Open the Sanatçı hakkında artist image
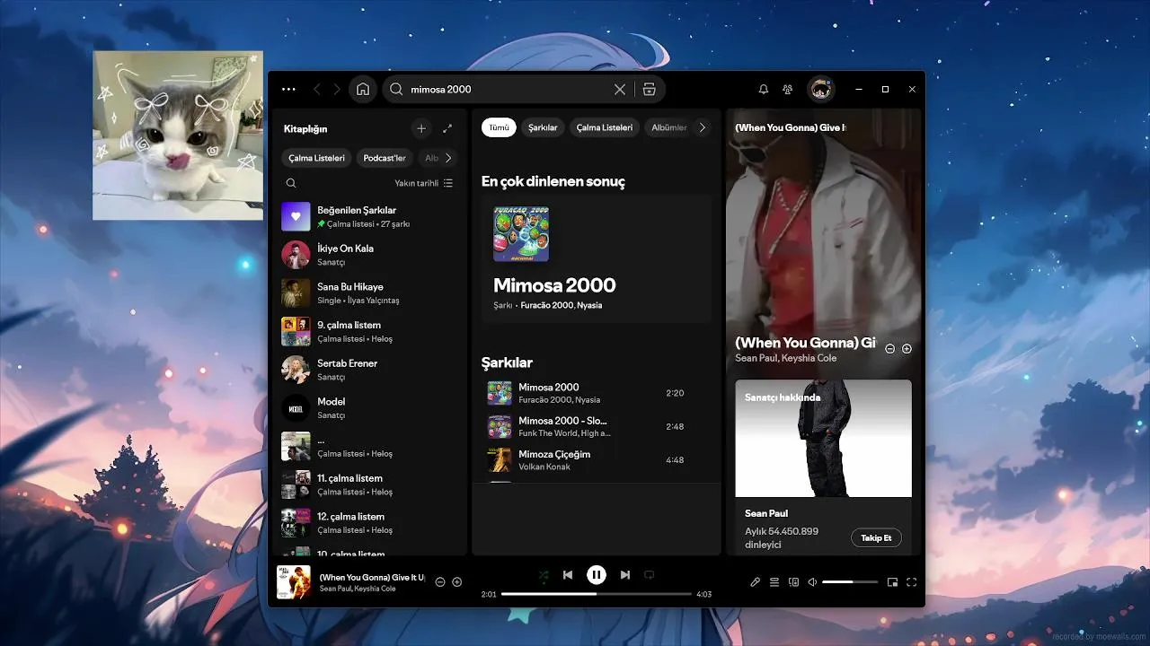Screen dimensions: 1150x646 click(823, 438)
